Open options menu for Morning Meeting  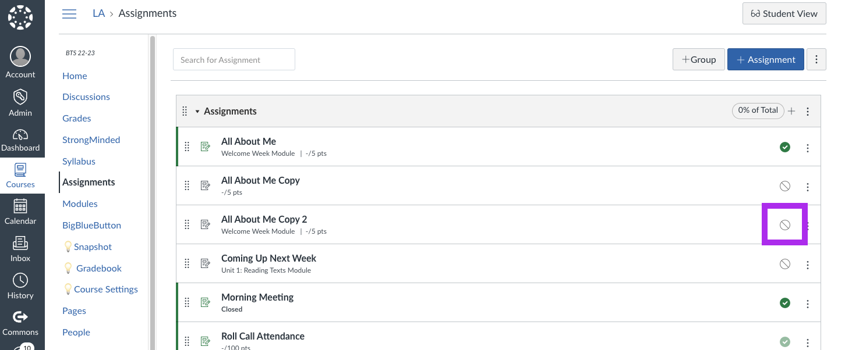point(808,303)
